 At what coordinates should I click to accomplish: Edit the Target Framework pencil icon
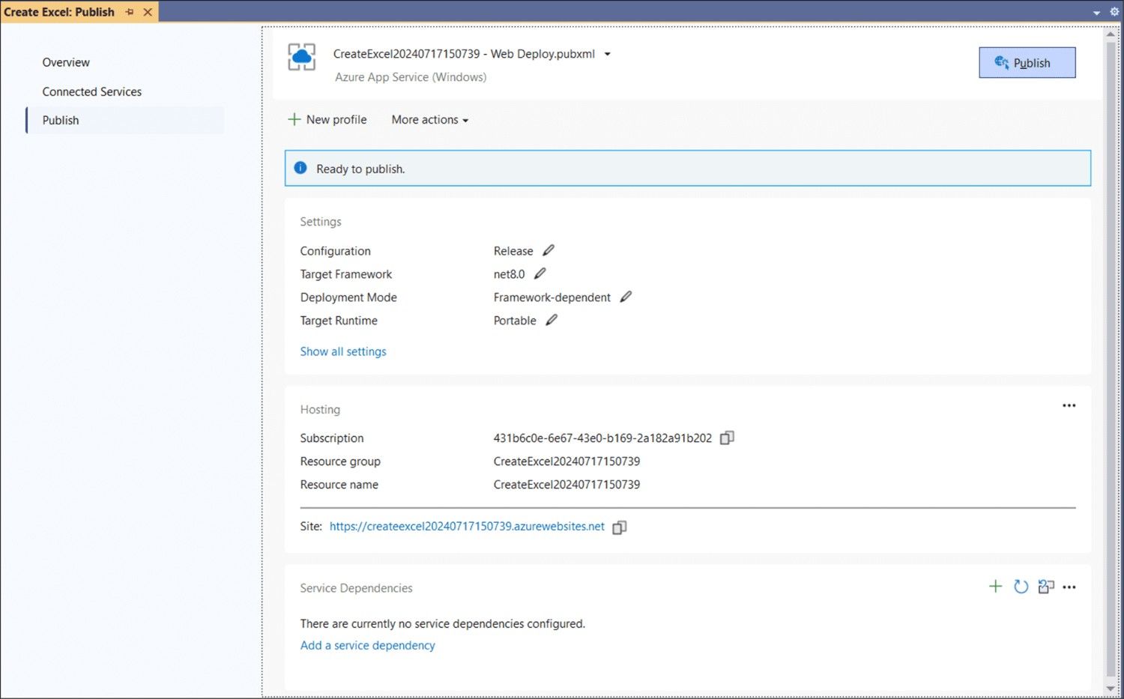[540, 273]
